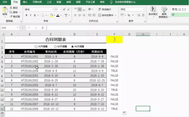The width and height of the screenshot is (189, 117).
Task: Select the 30天提醒 radio button
Action: click(36, 46)
